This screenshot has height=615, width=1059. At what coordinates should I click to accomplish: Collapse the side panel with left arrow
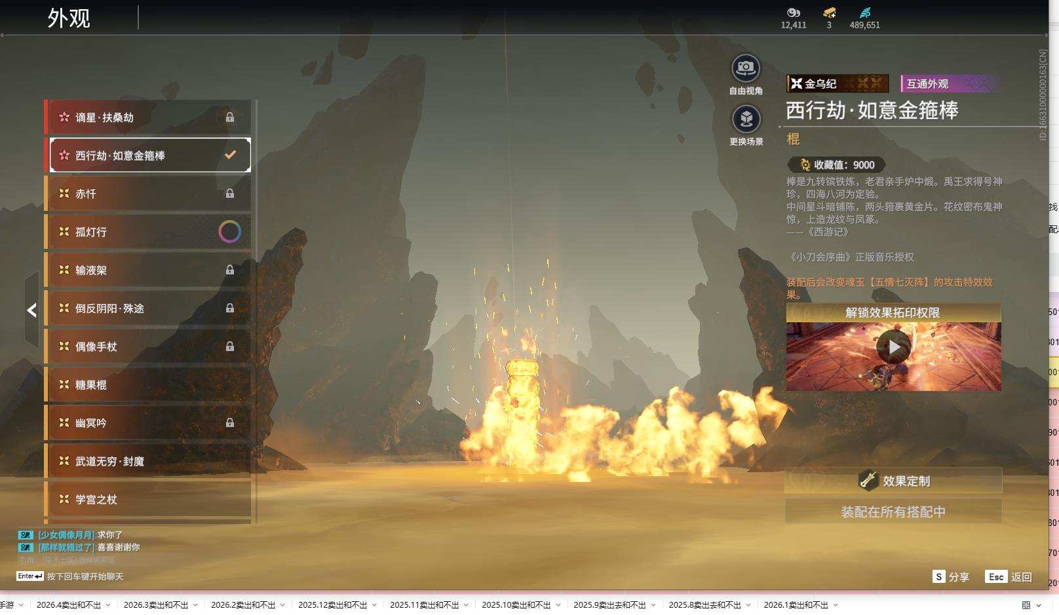coord(31,310)
